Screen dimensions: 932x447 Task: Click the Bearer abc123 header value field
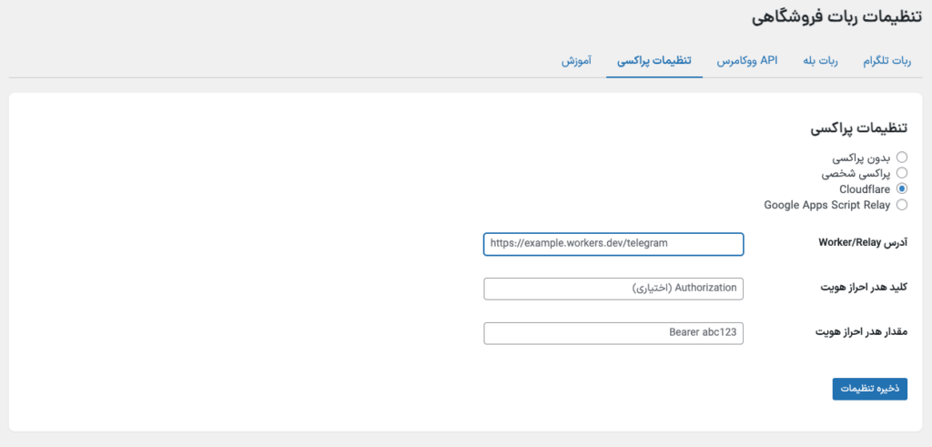click(x=613, y=333)
